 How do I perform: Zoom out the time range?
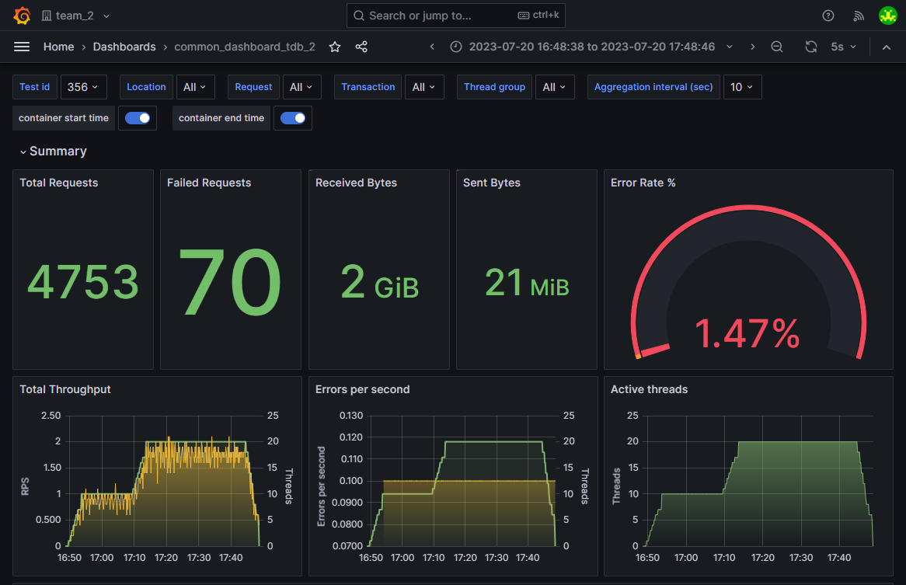click(x=777, y=47)
